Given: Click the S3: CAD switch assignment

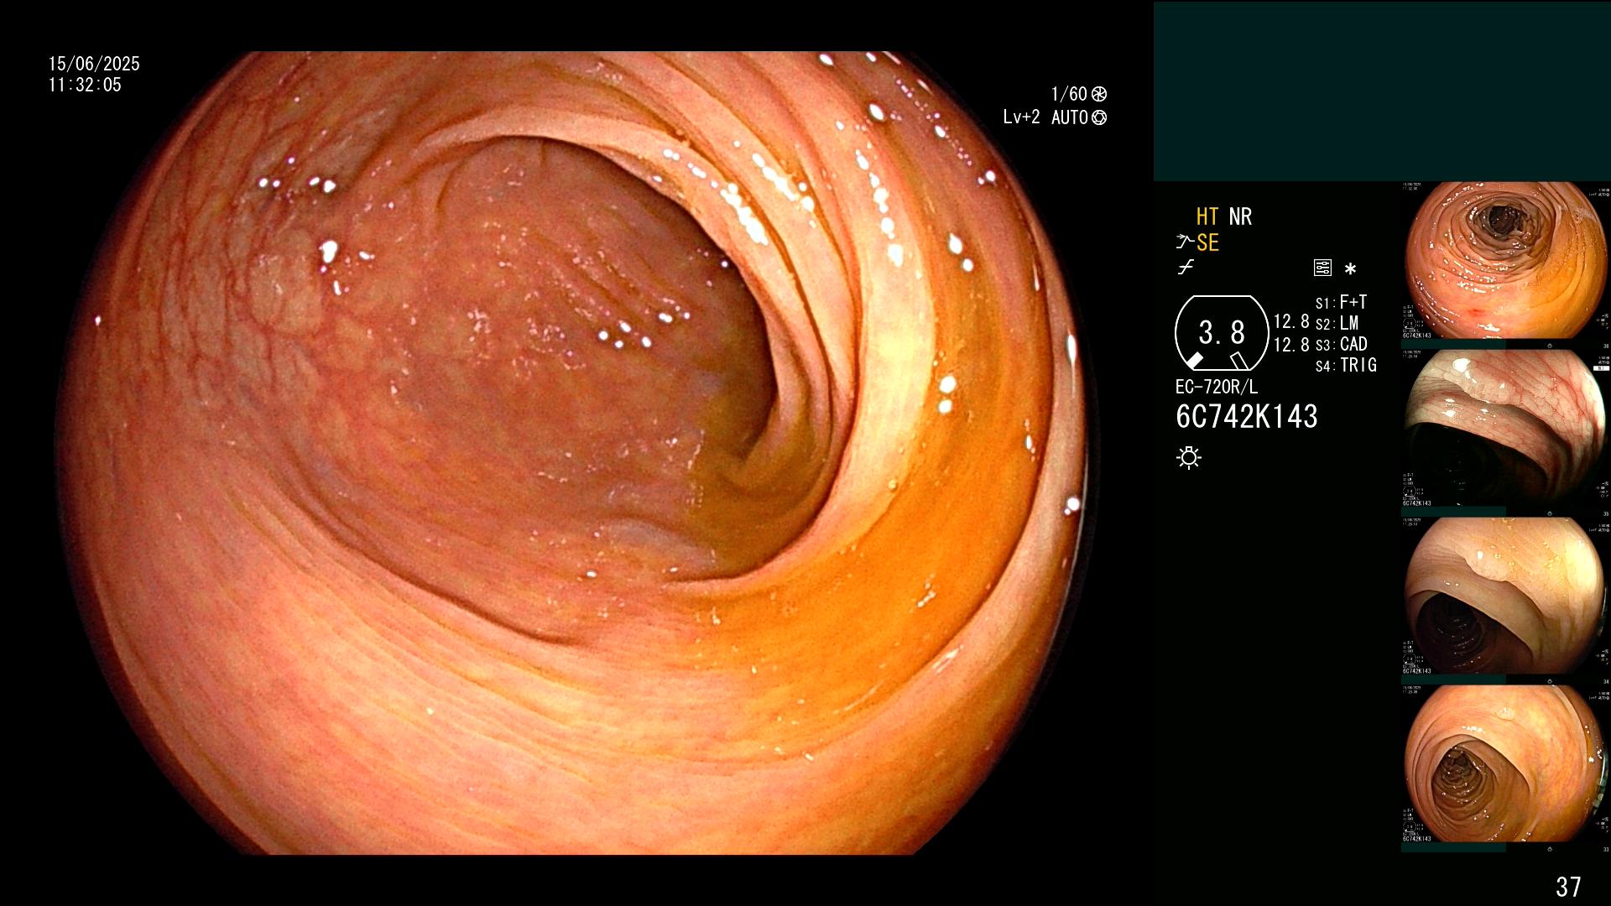Looking at the screenshot, I should 1341,344.
